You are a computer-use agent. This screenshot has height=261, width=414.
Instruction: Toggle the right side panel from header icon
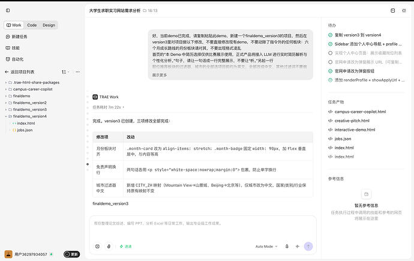404,11
